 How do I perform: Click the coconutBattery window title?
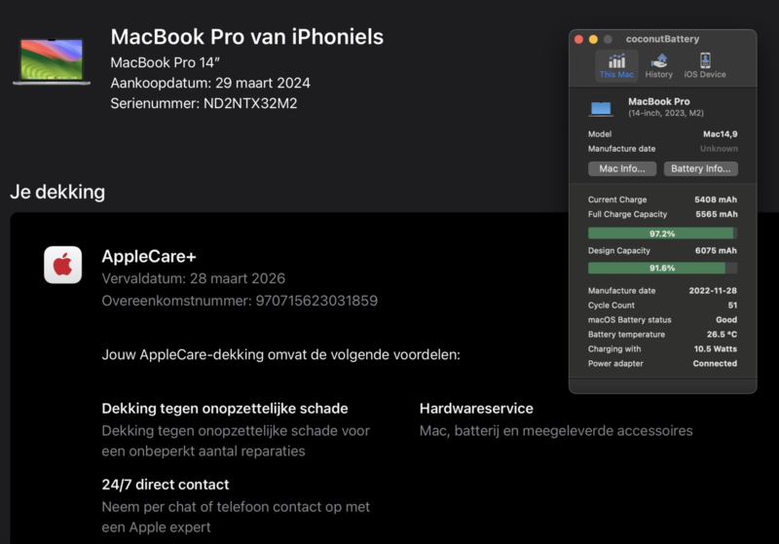662,39
